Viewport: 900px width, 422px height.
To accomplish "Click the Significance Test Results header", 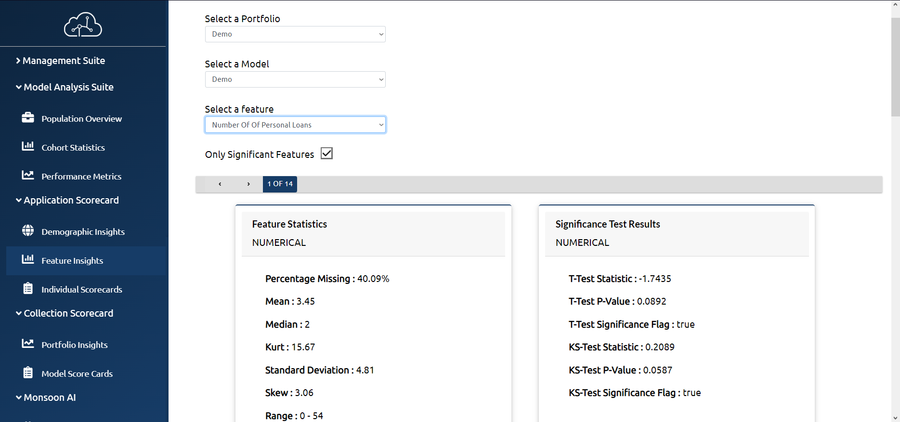I will tap(677, 233).
